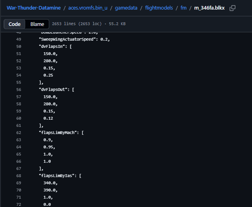Click the value 0.15 on line 53
Image resolution: width=252 pixels, height=207 pixels.
point(48,68)
